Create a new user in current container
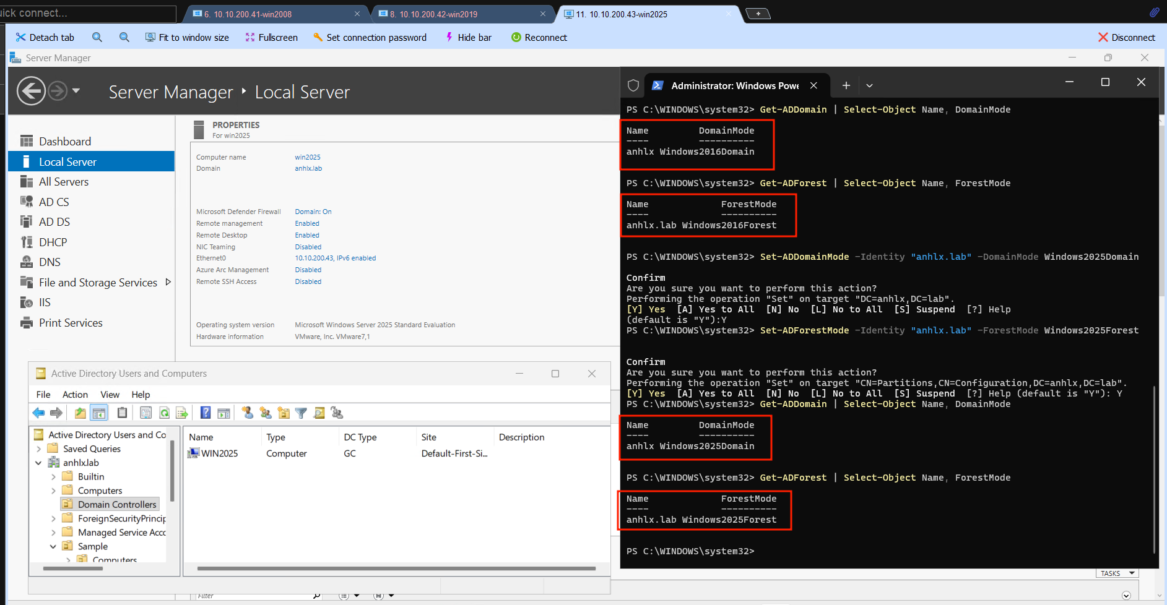1167x605 pixels. pyautogui.click(x=248, y=413)
